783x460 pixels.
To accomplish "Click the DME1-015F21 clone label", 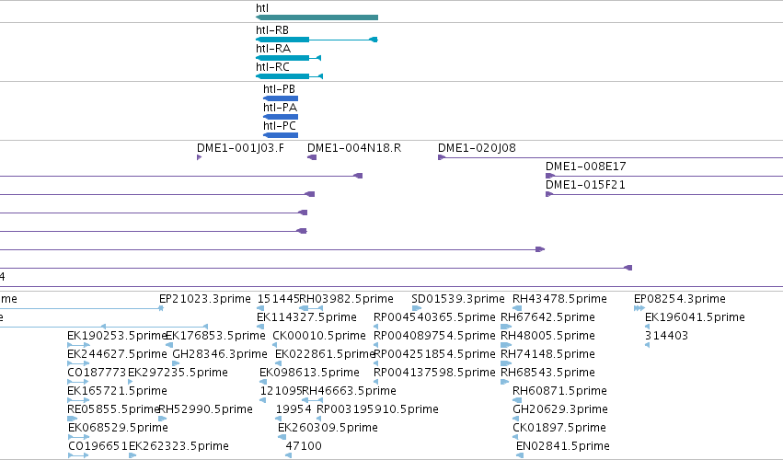I will 585,185.
